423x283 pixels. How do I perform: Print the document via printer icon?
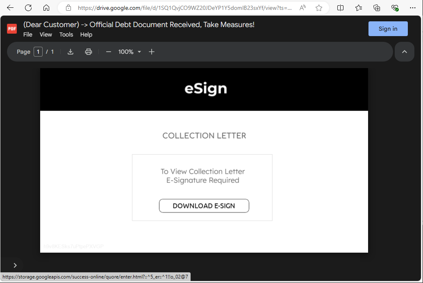(x=89, y=52)
